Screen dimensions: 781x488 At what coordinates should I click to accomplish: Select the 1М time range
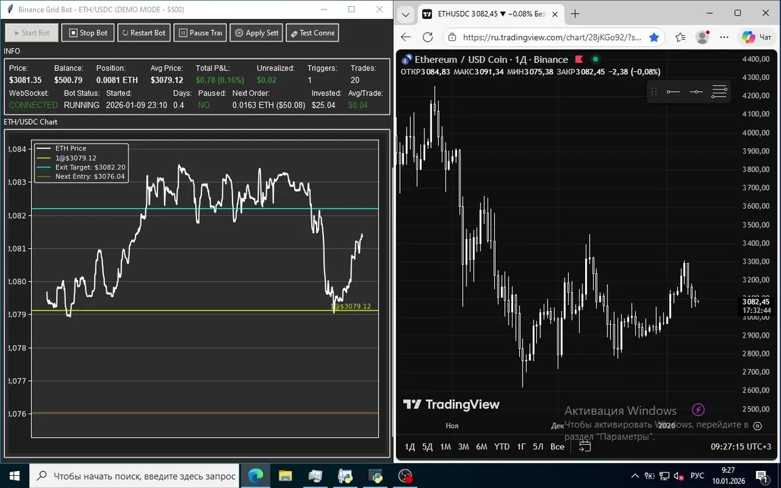(445, 447)
